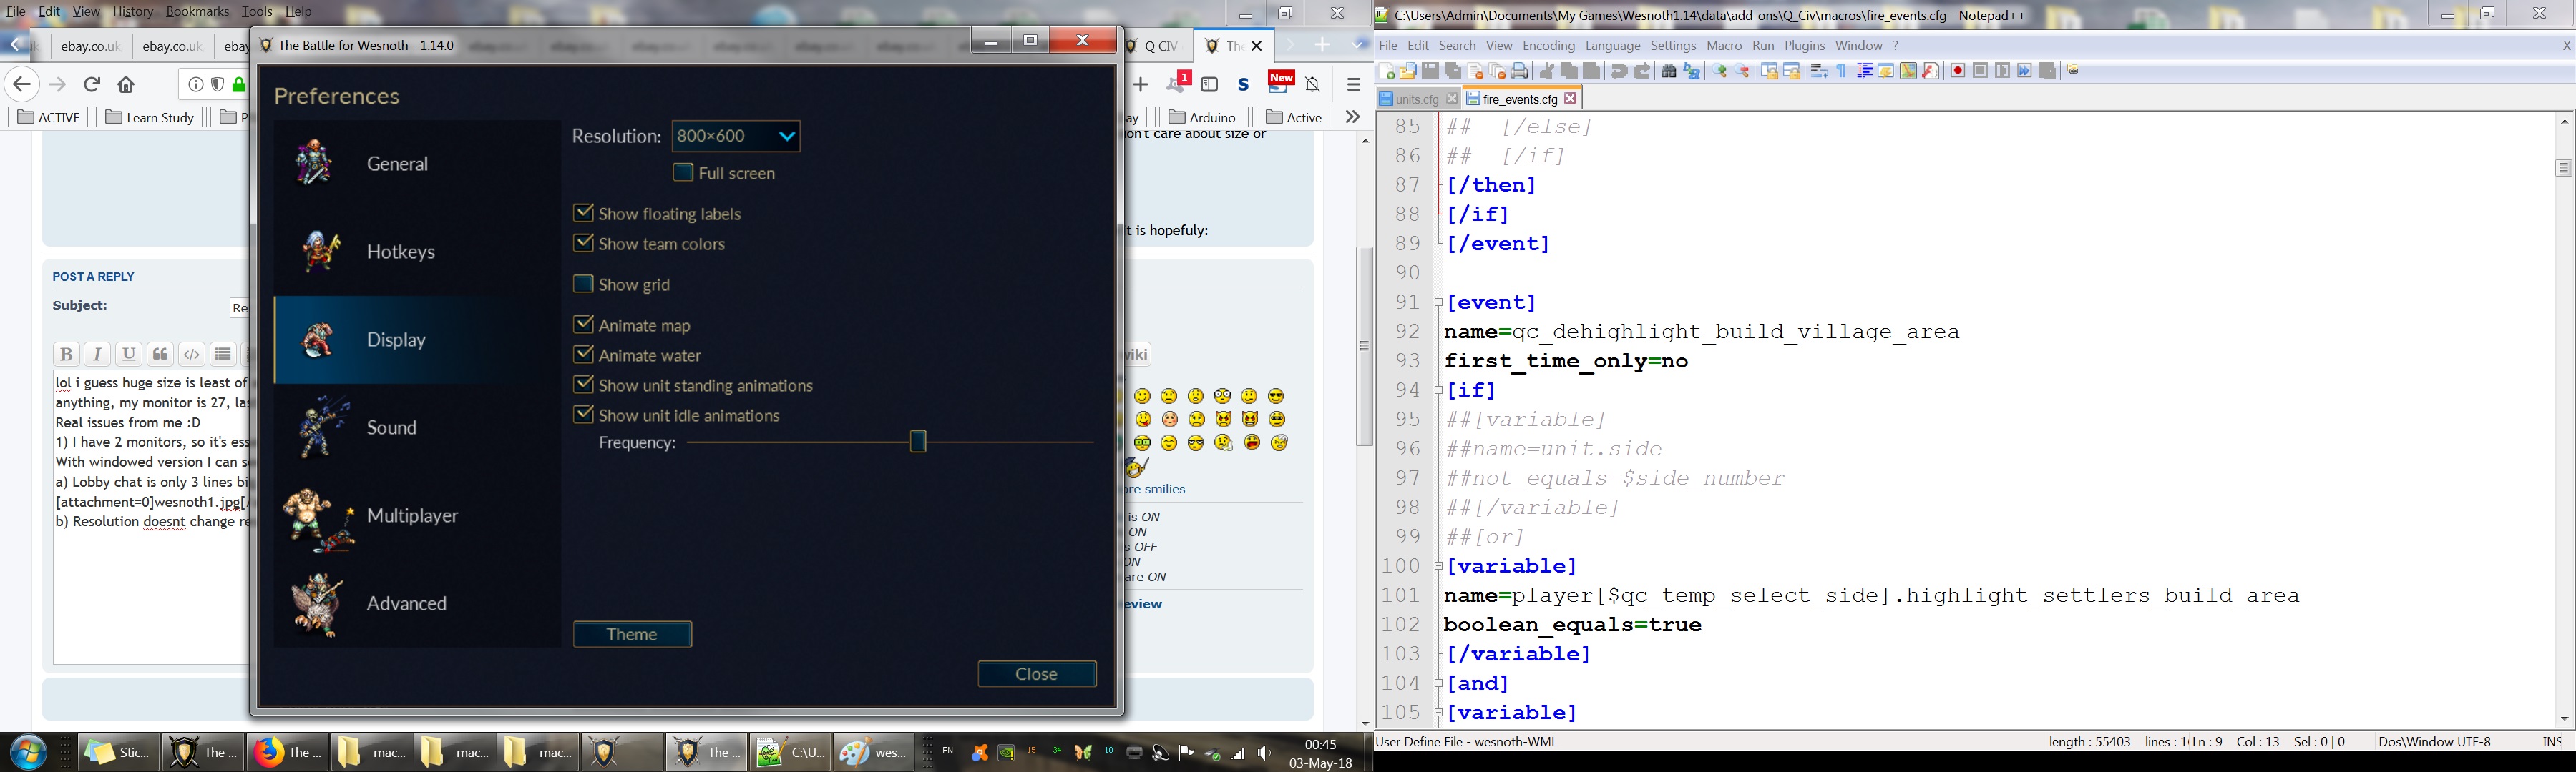Image resolution: width=2576 pixels, height=772 pixels.
Task: Open Find with the binoculars icon
Action: pyautogui.click(x=1669, y=71)
